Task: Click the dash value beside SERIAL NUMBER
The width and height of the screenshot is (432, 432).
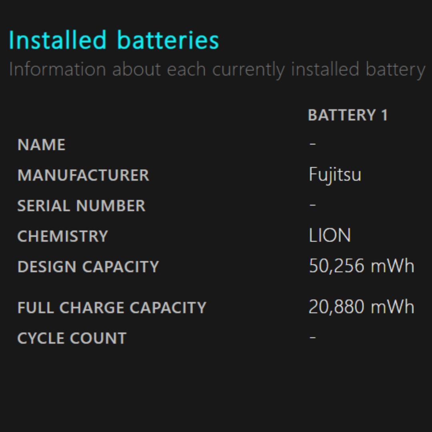Action: point(313,205)
